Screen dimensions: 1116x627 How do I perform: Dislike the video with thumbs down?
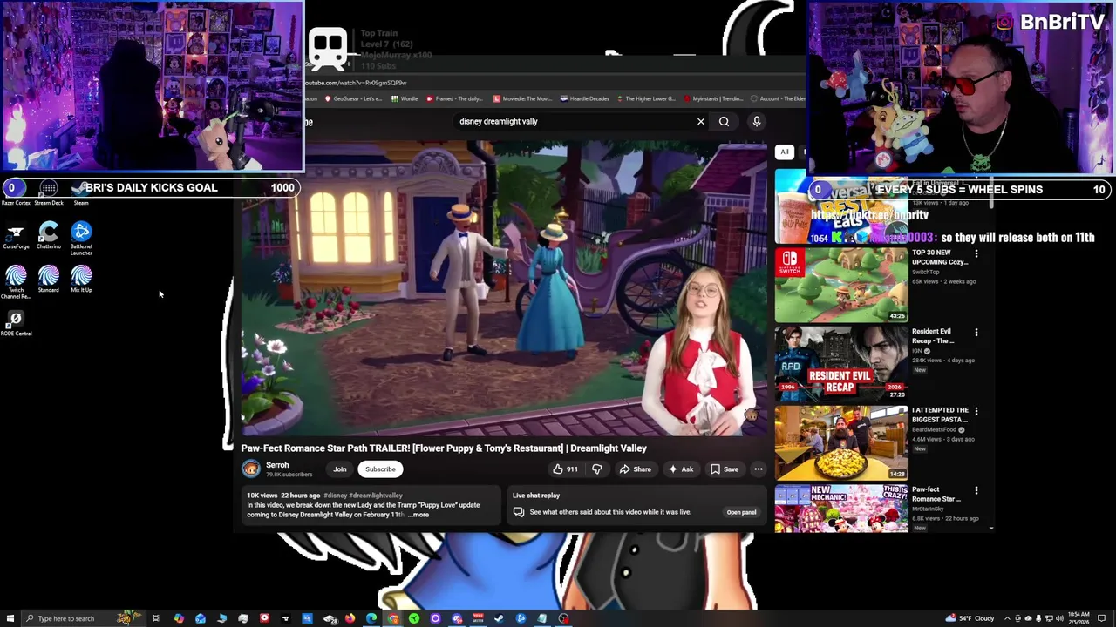pyautogui.click(x=597, y=469)
